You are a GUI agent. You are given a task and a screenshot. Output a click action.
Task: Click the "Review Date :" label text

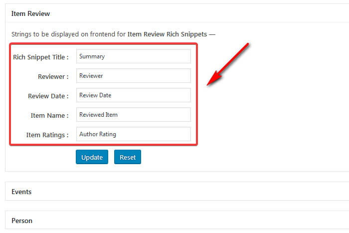click(x=48, y=96)
